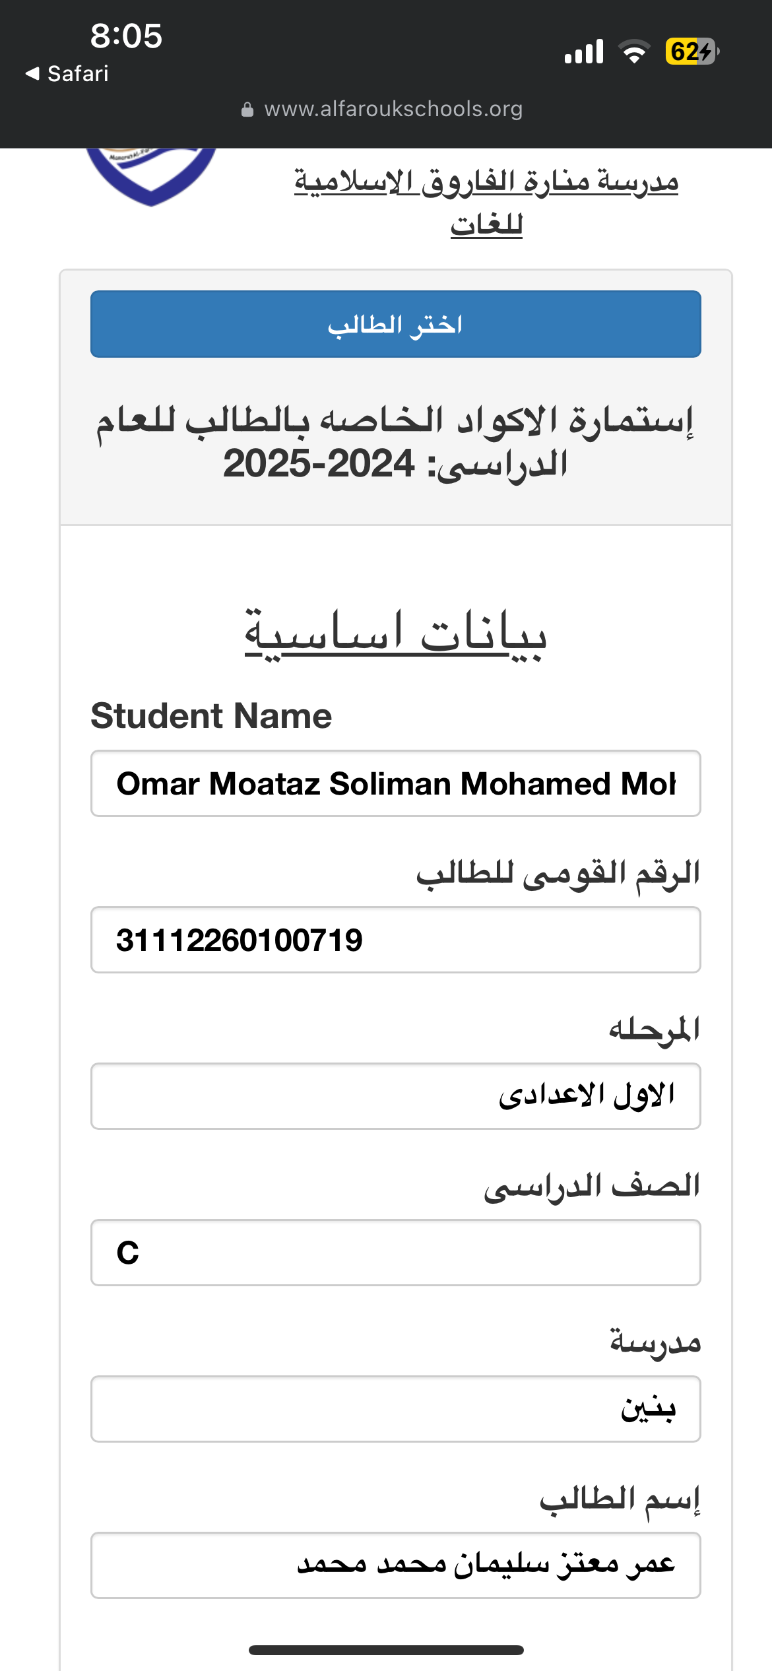The height and width of the screenshot is (1671, 772).
Task: Tap the 8:05 clock in status bar
Action: tap(126, 36)
